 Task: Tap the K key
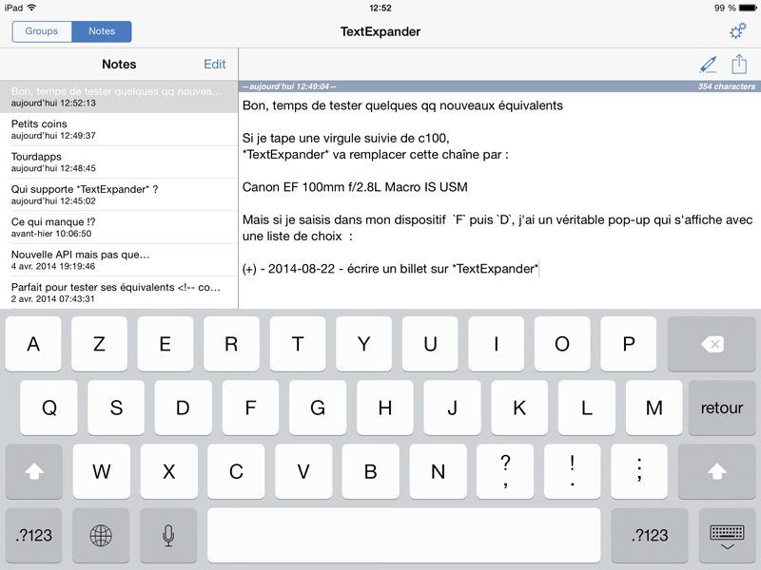519,408
